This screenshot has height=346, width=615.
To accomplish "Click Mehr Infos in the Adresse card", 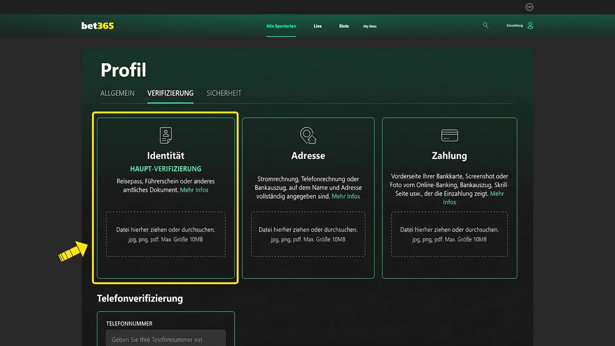I will coord(346,196).
